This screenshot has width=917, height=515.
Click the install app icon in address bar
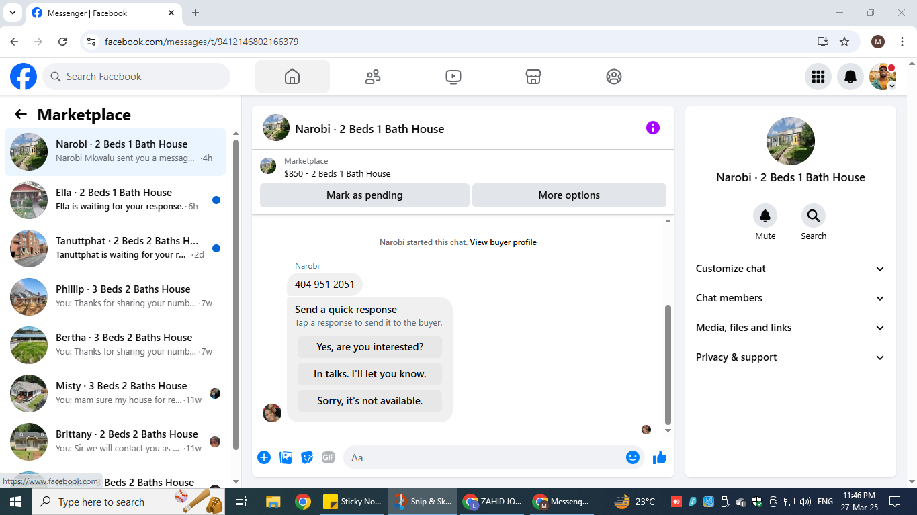pyautogui.click(x=823, y=42)
